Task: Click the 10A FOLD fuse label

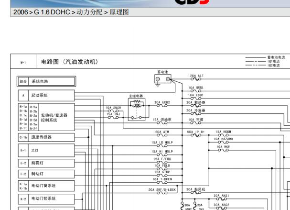Action: (162, 166)
